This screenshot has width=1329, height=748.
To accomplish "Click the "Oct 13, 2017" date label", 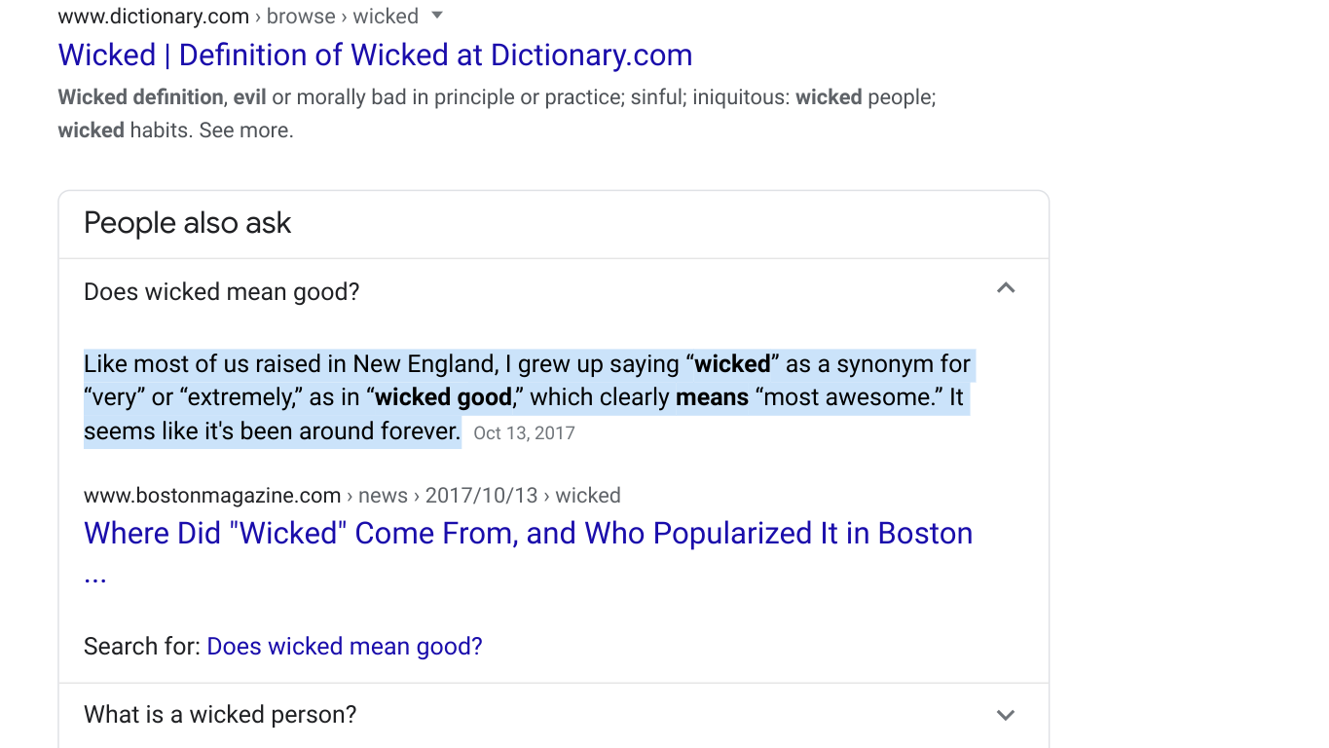I will click(x=524, y=433).
